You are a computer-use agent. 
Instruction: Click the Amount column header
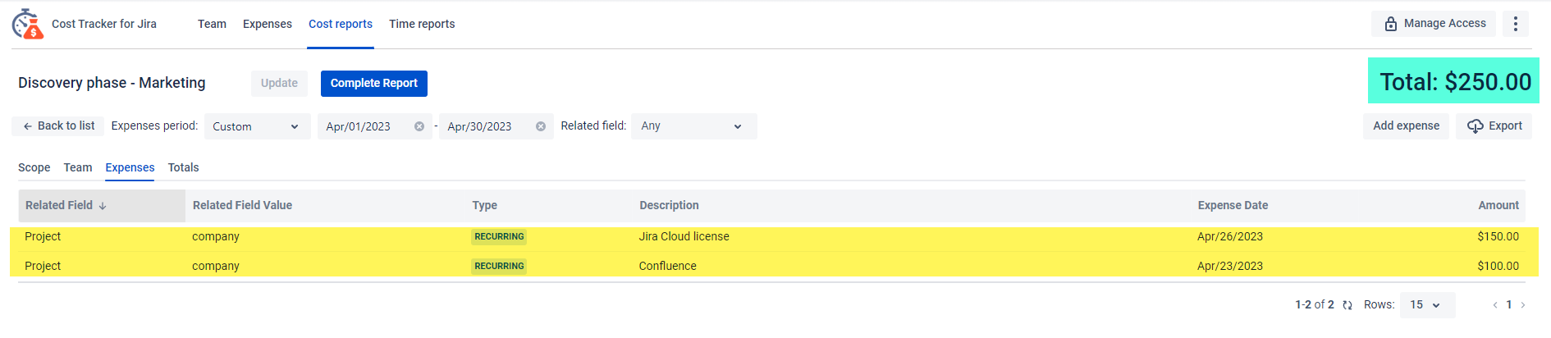[x=1498, y=205]
